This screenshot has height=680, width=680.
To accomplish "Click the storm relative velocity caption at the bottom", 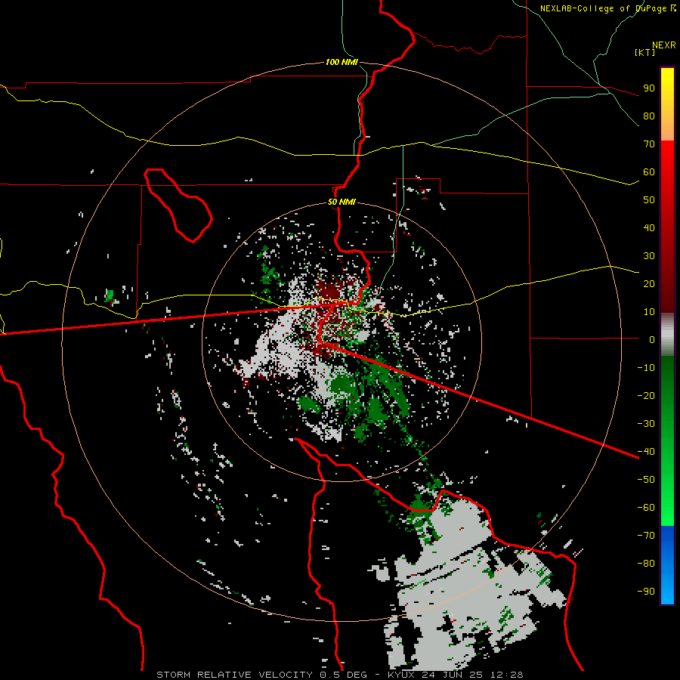I will tap(339, 675).
